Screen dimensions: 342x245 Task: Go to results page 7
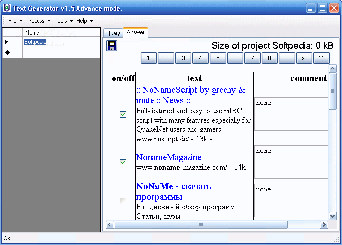click(252, 58)
